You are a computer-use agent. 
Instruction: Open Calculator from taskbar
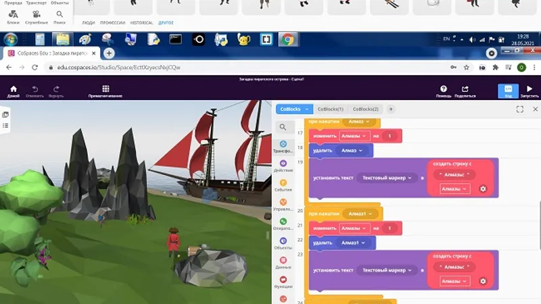pyautogui.click(x=40, y=39)
